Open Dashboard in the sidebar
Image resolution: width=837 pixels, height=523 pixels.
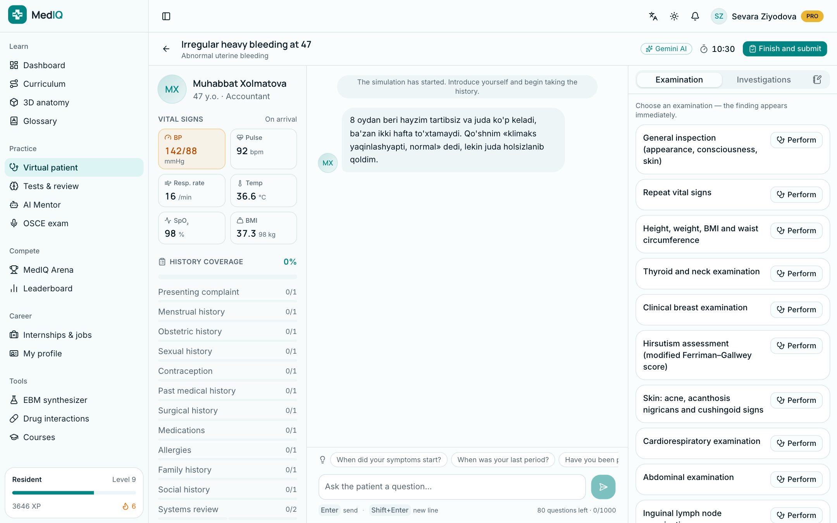tap(74, 65)
